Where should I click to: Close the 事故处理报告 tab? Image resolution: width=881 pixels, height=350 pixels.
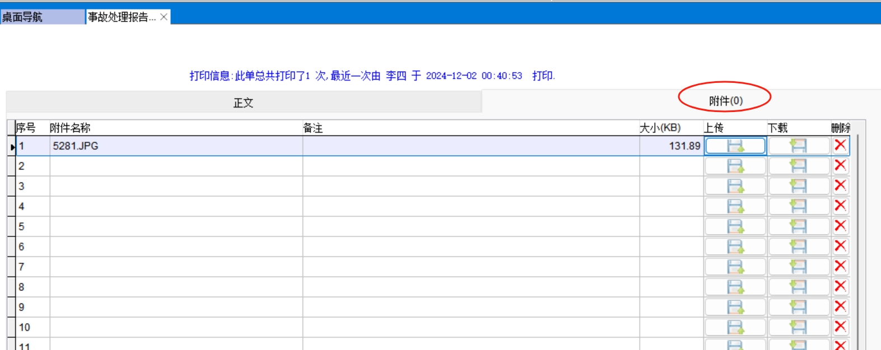pos(164,17)
